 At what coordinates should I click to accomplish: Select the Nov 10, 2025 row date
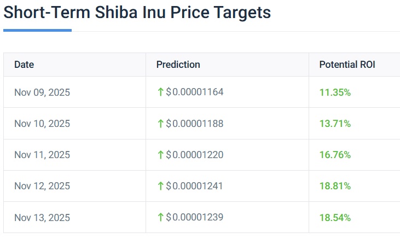pos(42,124)
